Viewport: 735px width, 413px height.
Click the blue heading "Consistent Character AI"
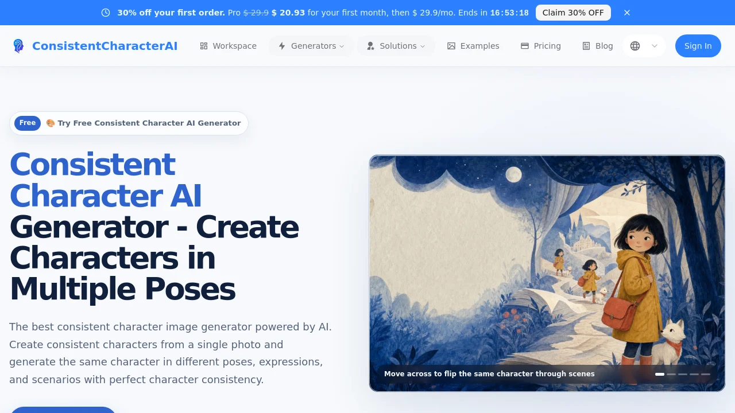click(x=106, y=180)
